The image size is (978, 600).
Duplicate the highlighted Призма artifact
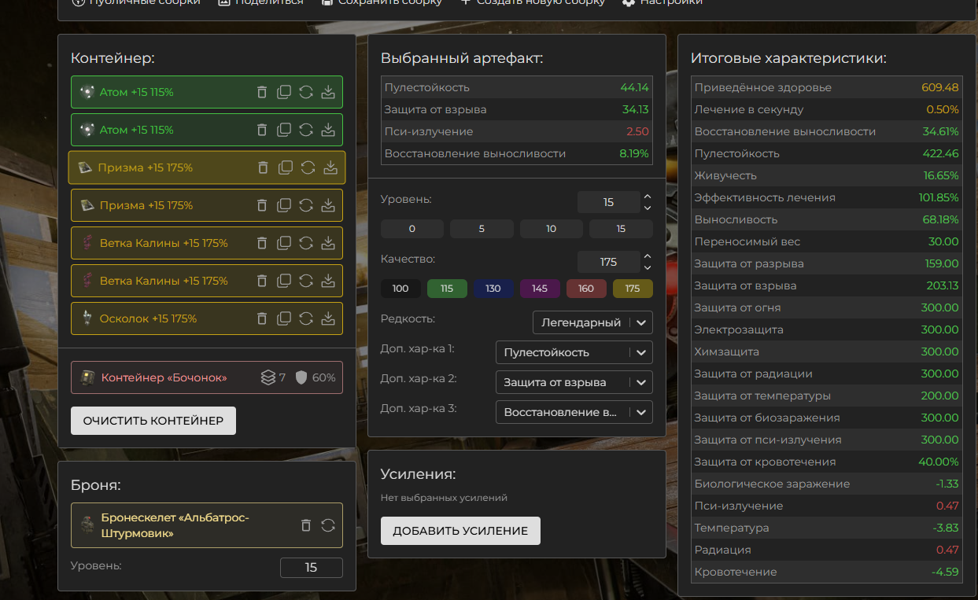pyautogui.click(x=286, y=167)
